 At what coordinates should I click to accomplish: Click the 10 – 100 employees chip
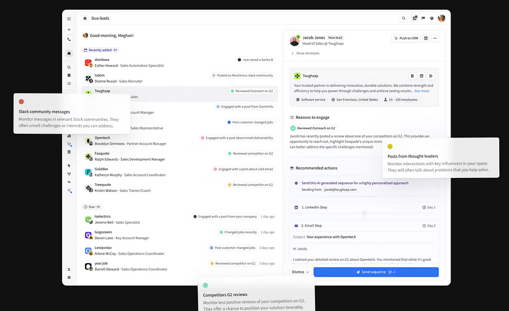point(401,100)
